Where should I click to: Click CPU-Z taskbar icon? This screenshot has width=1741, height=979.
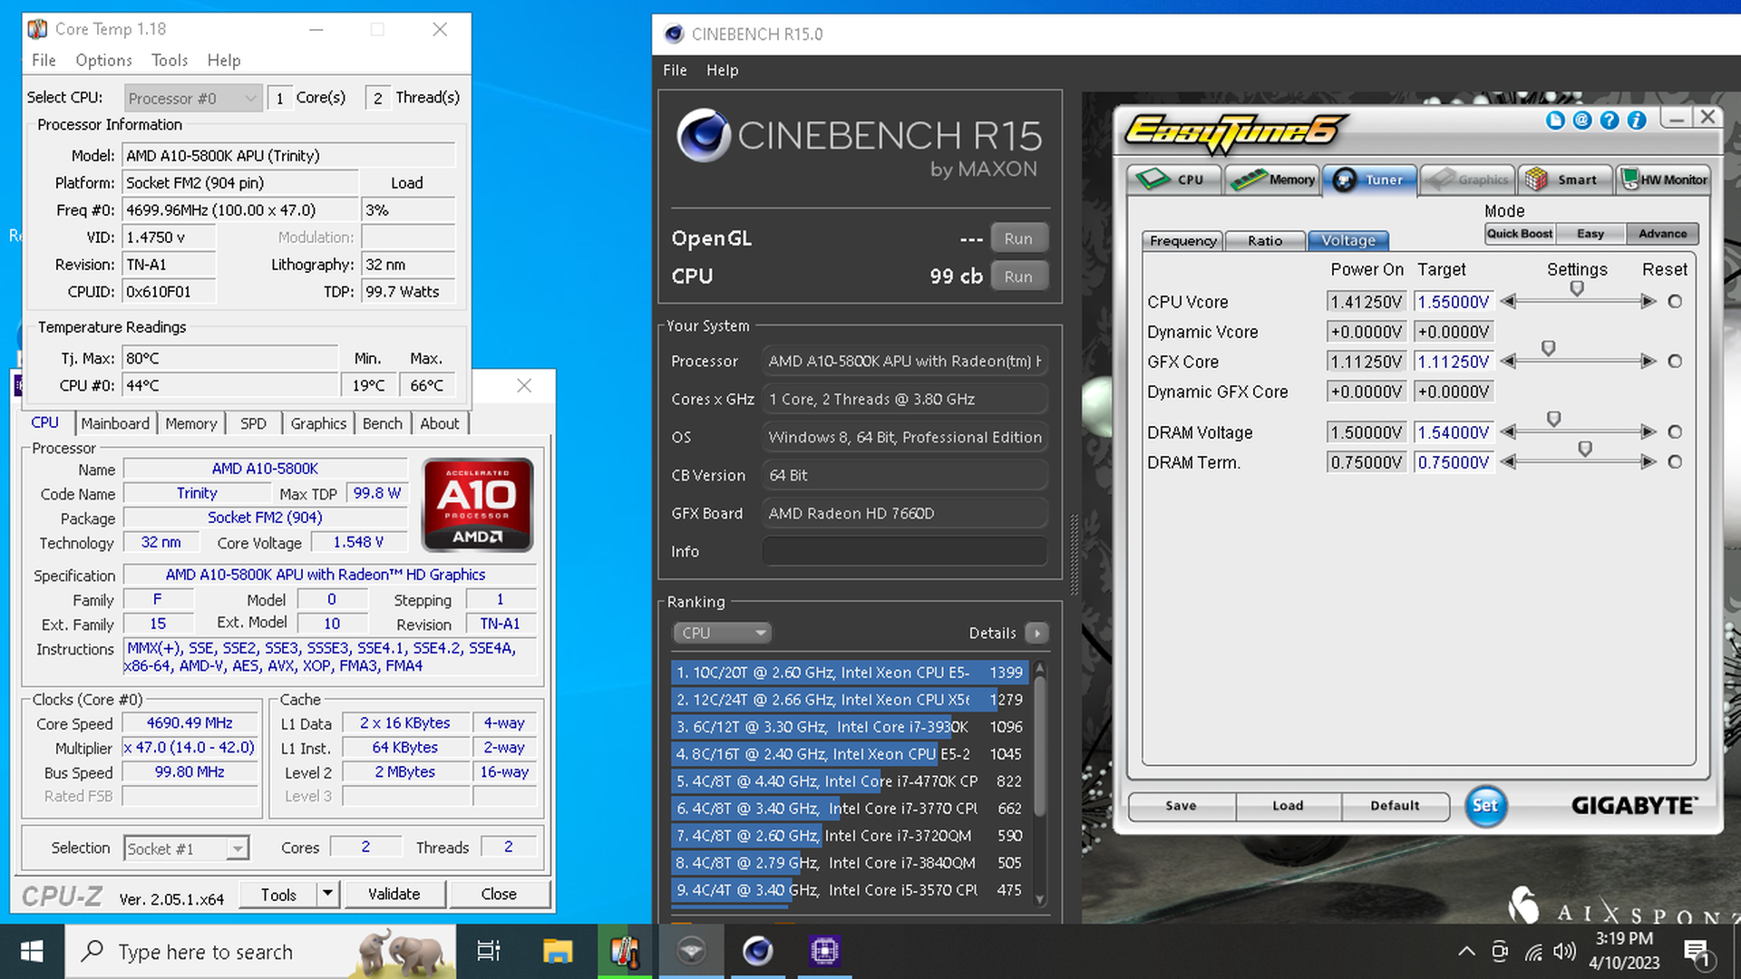[824, 952]
